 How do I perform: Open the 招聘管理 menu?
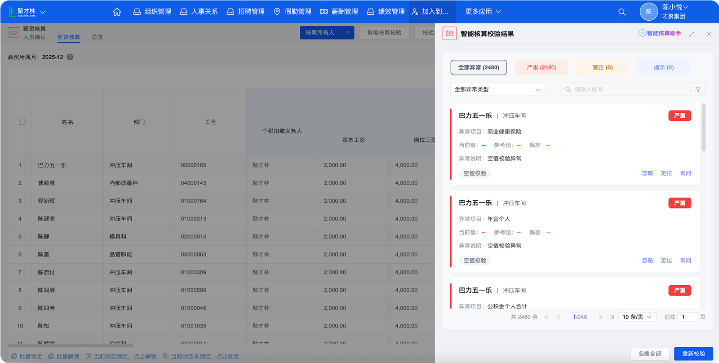pos(246,12)
